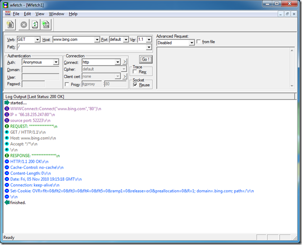Enable the Raw trace checkbox
Screen dimensions: 302x245
point(136,72)
